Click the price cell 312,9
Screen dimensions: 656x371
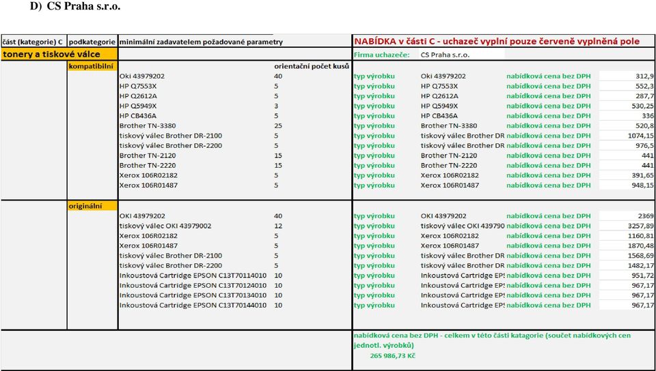point(627,76)
